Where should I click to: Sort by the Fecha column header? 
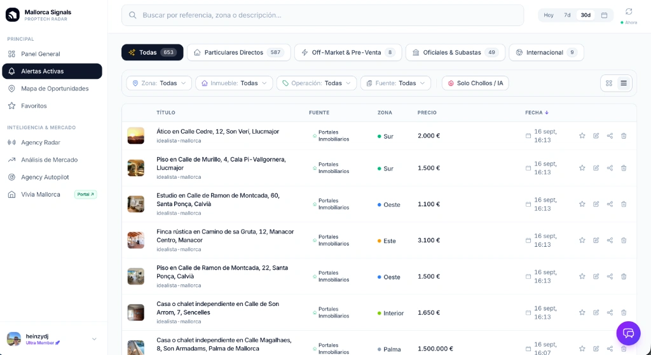click(537, 113)
